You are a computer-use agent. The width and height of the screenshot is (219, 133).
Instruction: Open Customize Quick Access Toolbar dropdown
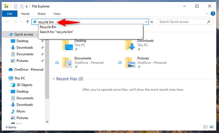[27, 6]
